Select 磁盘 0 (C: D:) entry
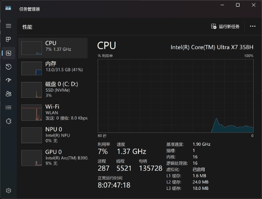Screen dimensions: 262x199 [x=53, y=90]
